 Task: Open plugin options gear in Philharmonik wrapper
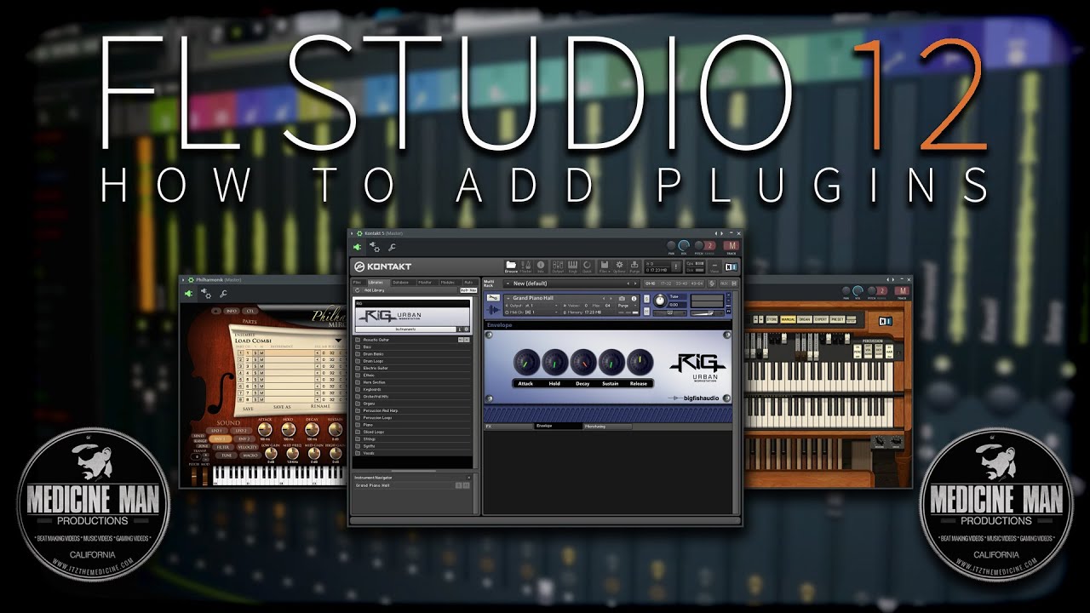tap(206, 294)
